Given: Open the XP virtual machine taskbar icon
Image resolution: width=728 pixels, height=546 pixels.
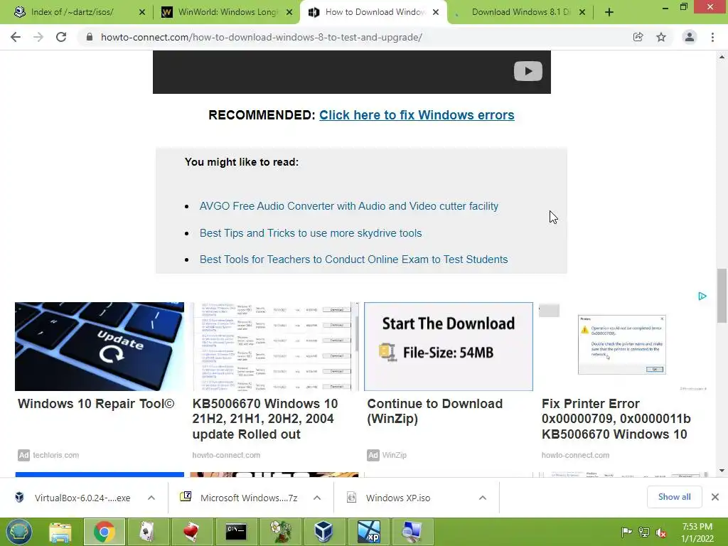Looking at the screenshot, I should tap(369, 532).
